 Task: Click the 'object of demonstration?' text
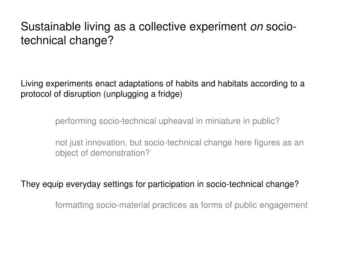click(102, 153)
